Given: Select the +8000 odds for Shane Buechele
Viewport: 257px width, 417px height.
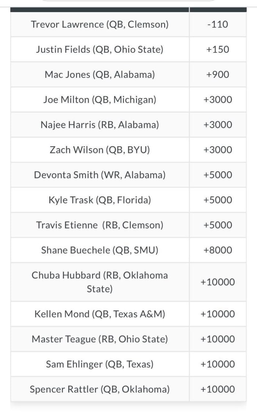Looking at the screenshot, I should coord(218,250).
